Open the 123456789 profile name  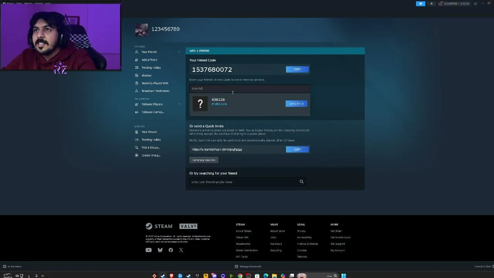[x=166, y=29]
